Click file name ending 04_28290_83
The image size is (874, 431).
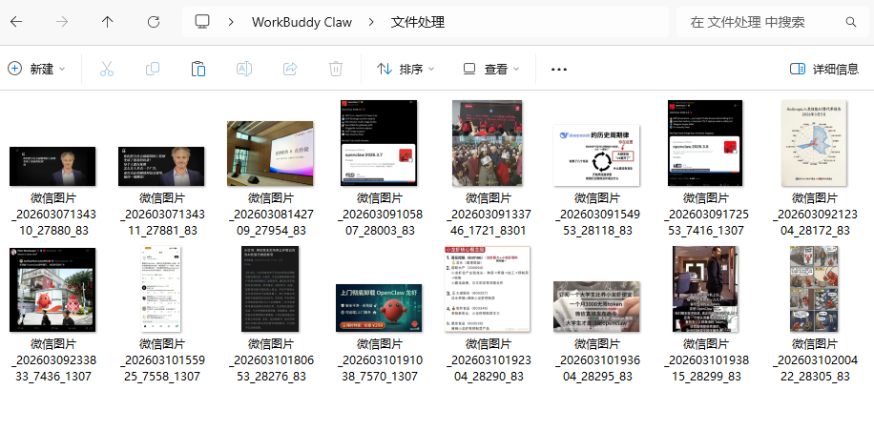[488, 360]
